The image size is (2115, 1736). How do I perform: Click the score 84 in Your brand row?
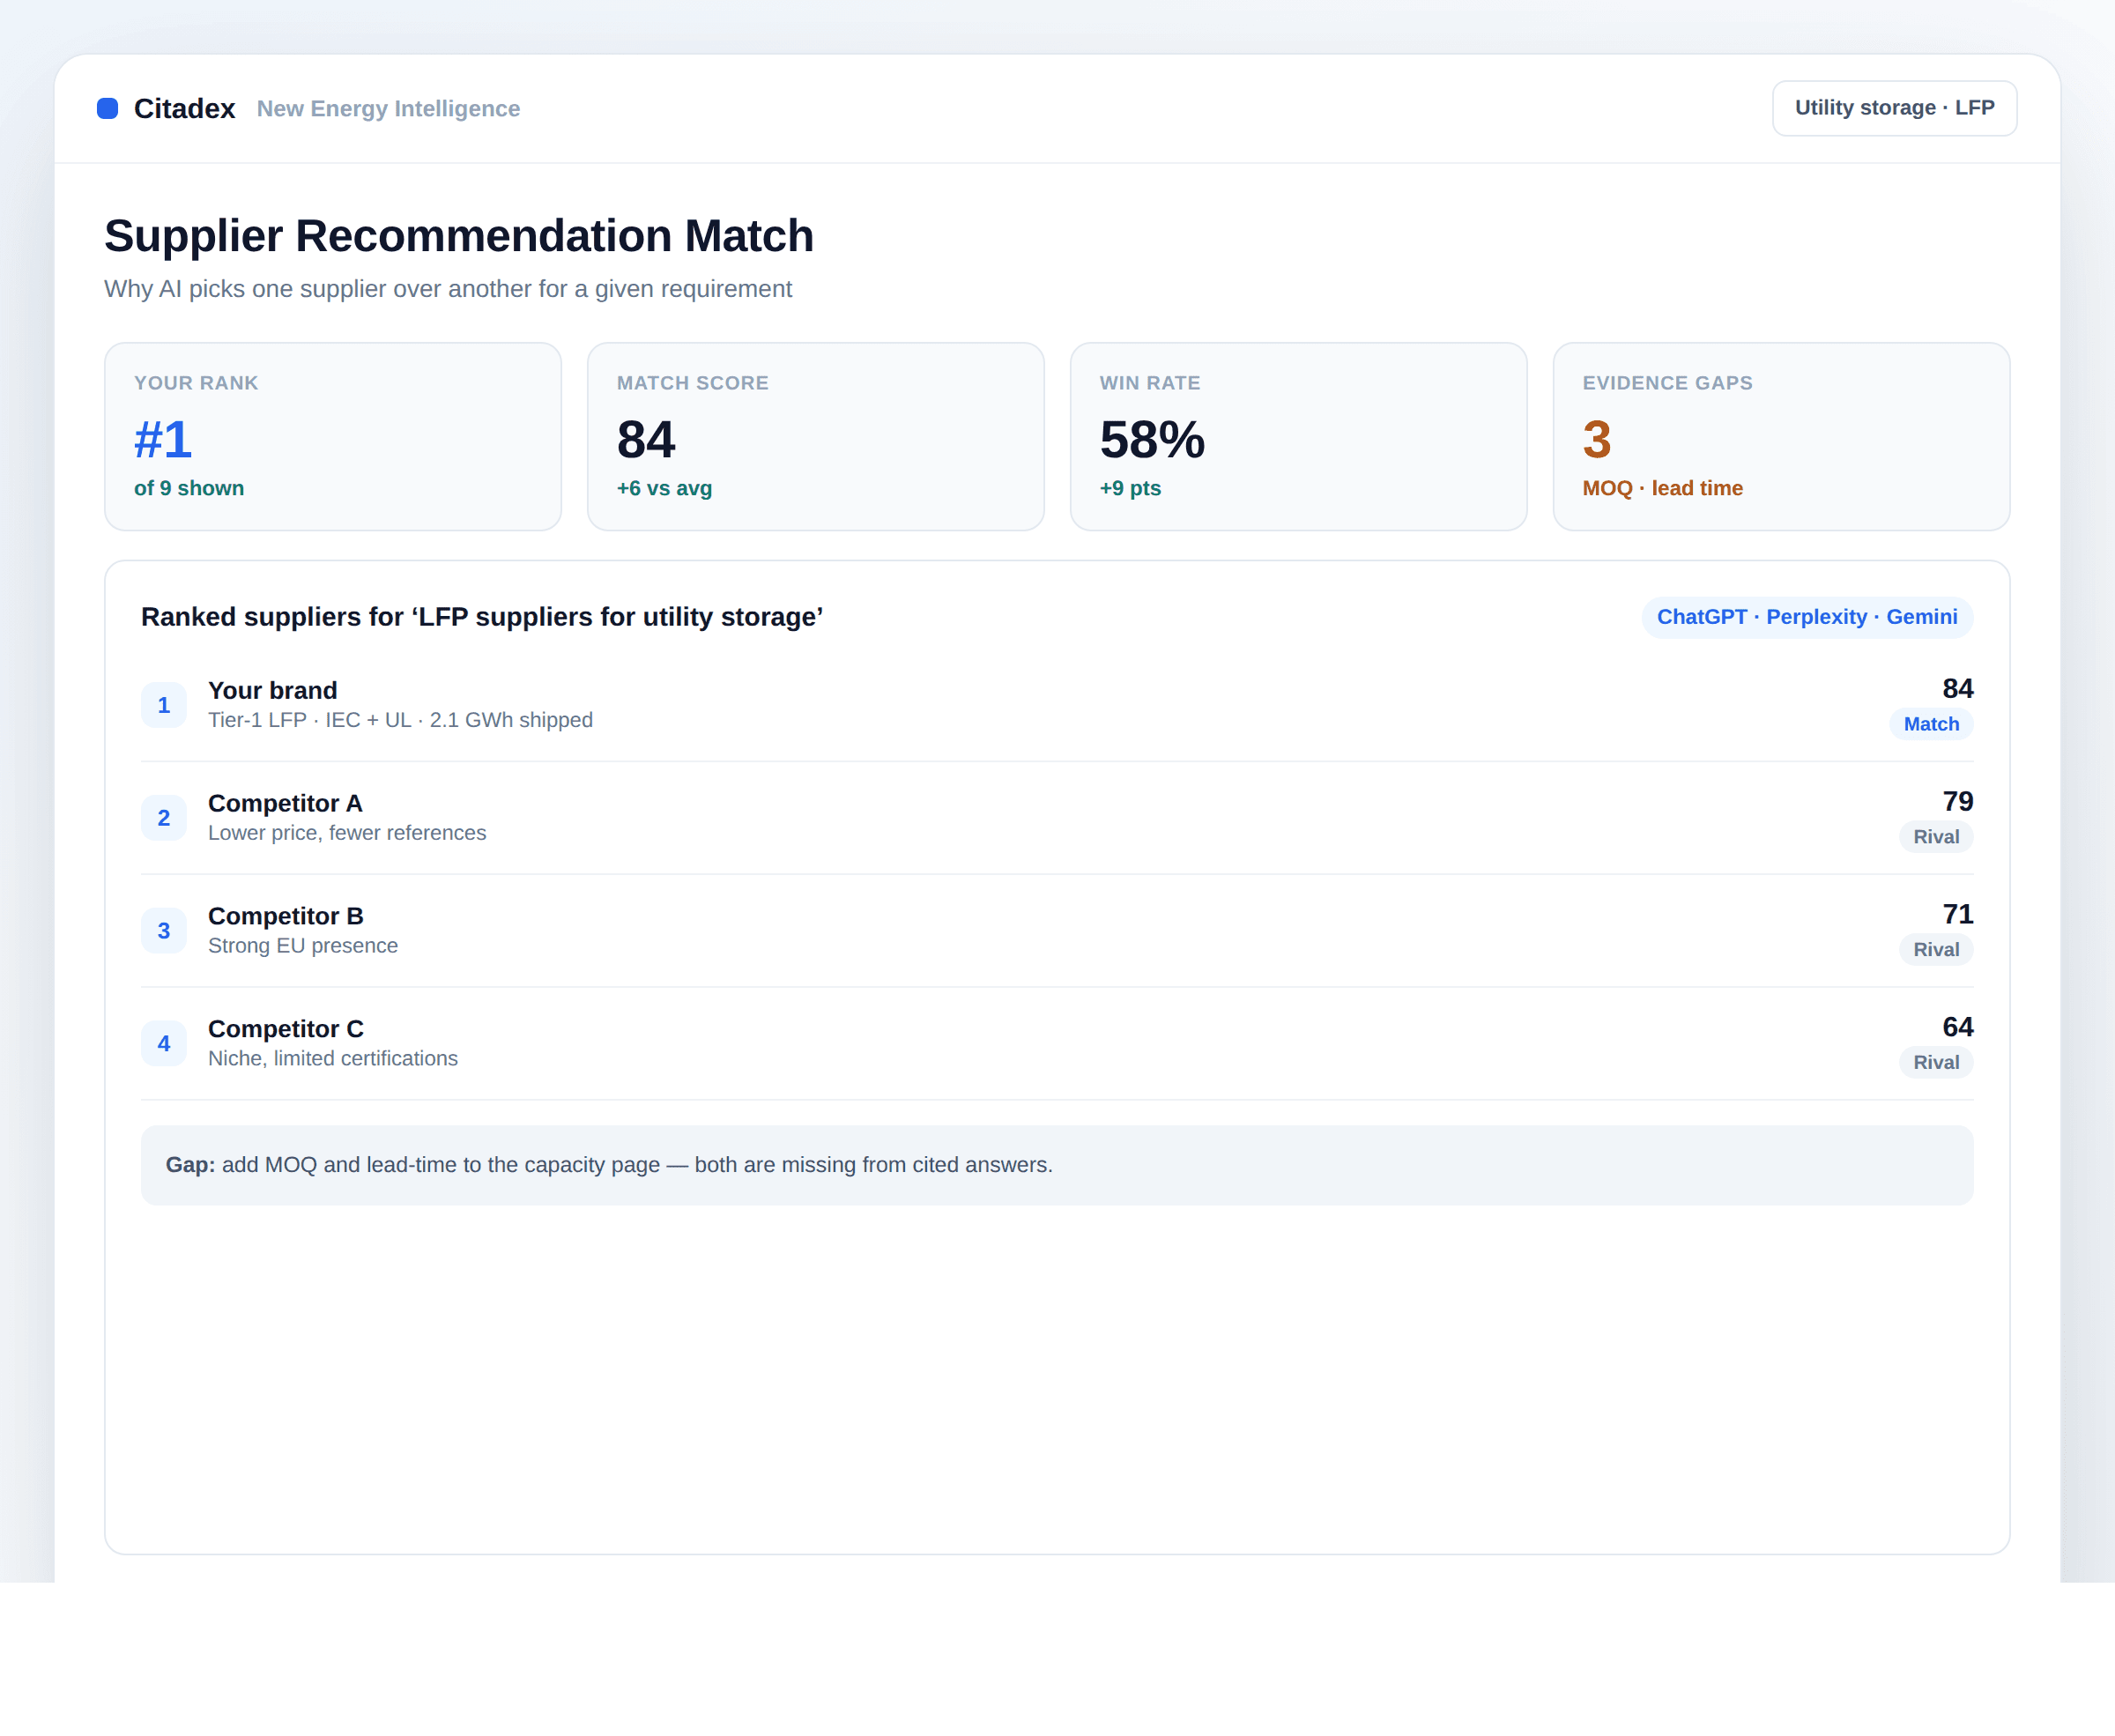[1957, 688]
